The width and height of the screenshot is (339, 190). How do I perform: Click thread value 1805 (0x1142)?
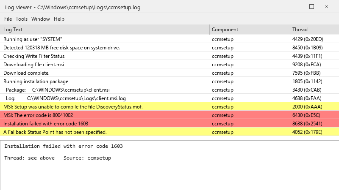(307, 81)
